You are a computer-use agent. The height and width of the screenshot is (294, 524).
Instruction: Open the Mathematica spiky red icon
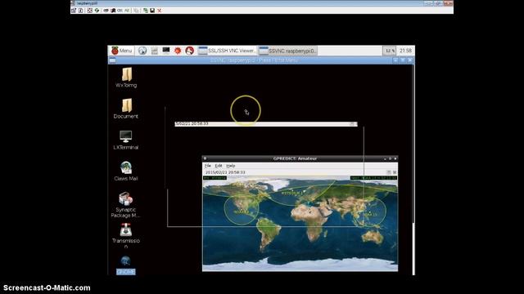coord(178,51)
